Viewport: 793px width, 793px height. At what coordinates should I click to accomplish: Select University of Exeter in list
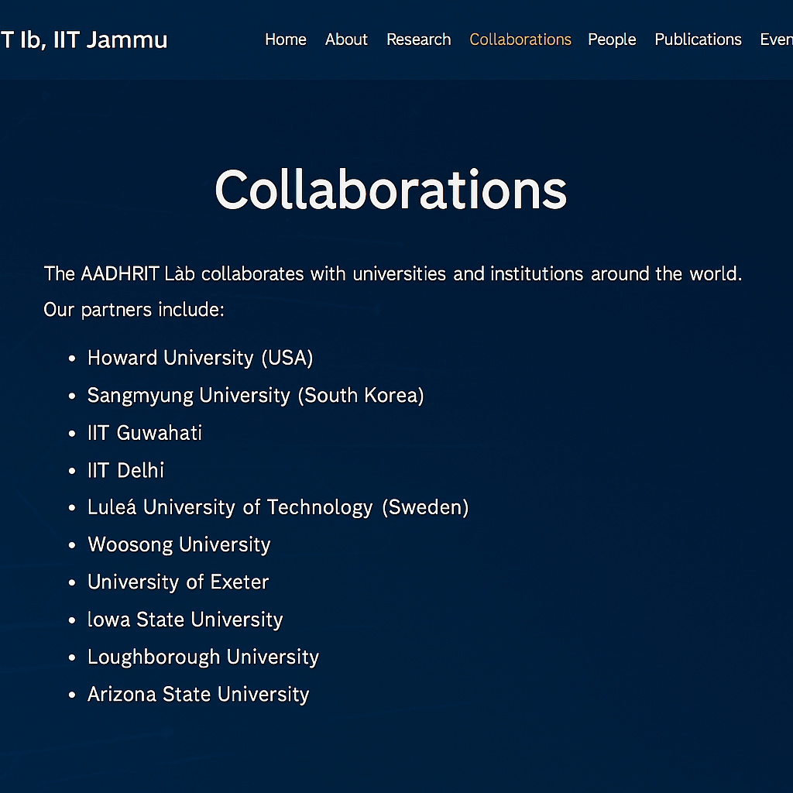click(178, 582)
